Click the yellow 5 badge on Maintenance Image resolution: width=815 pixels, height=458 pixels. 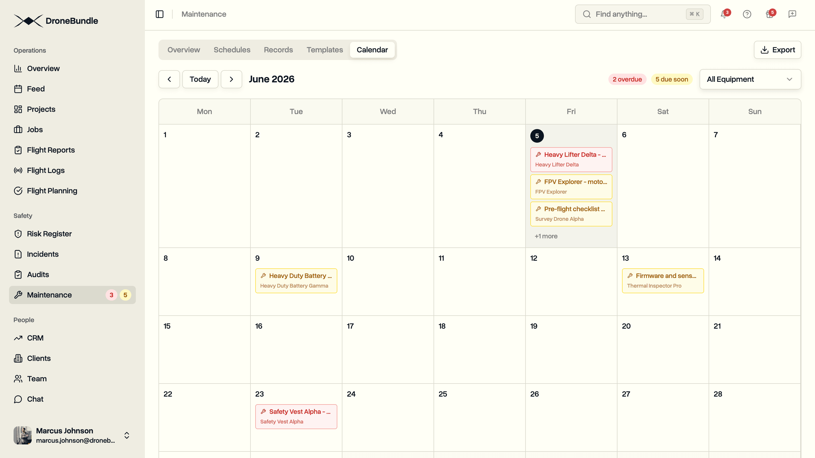(125, 295)
